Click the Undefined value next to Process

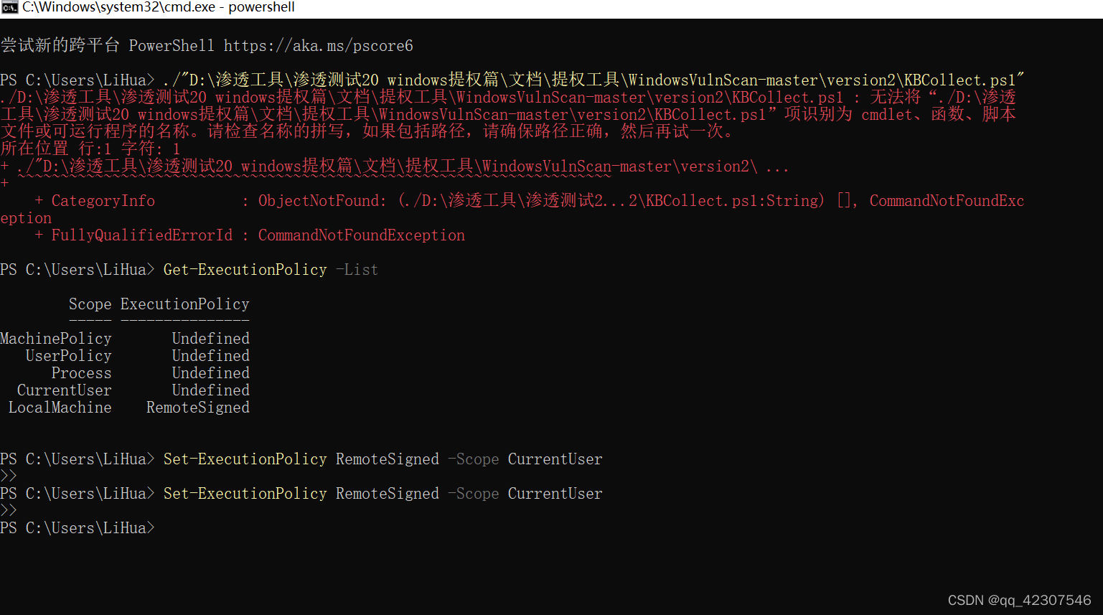pos(210,373)
